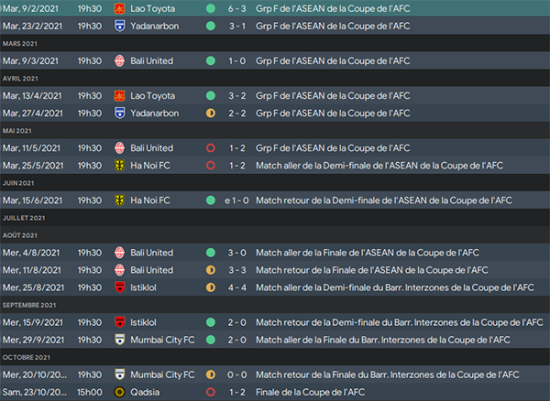Open Mumbai City FC name on 20/10 match

[x=162, y=374]
